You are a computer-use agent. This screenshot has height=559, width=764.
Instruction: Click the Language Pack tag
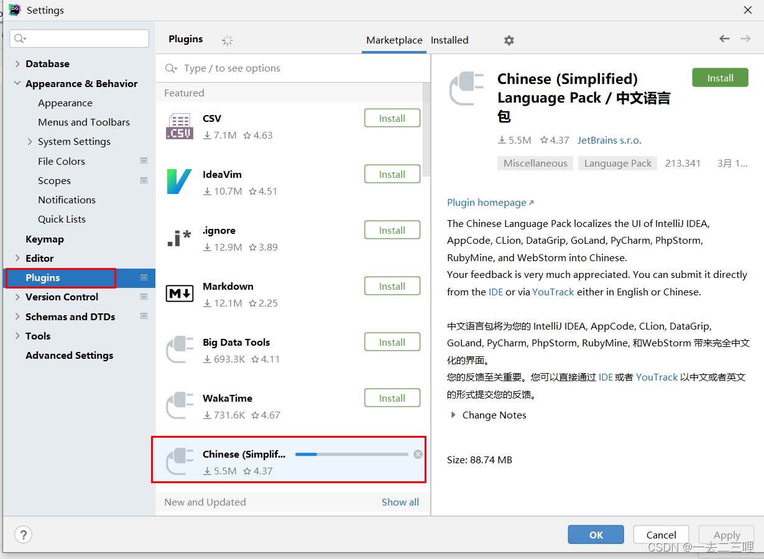[x=617, y=163]
